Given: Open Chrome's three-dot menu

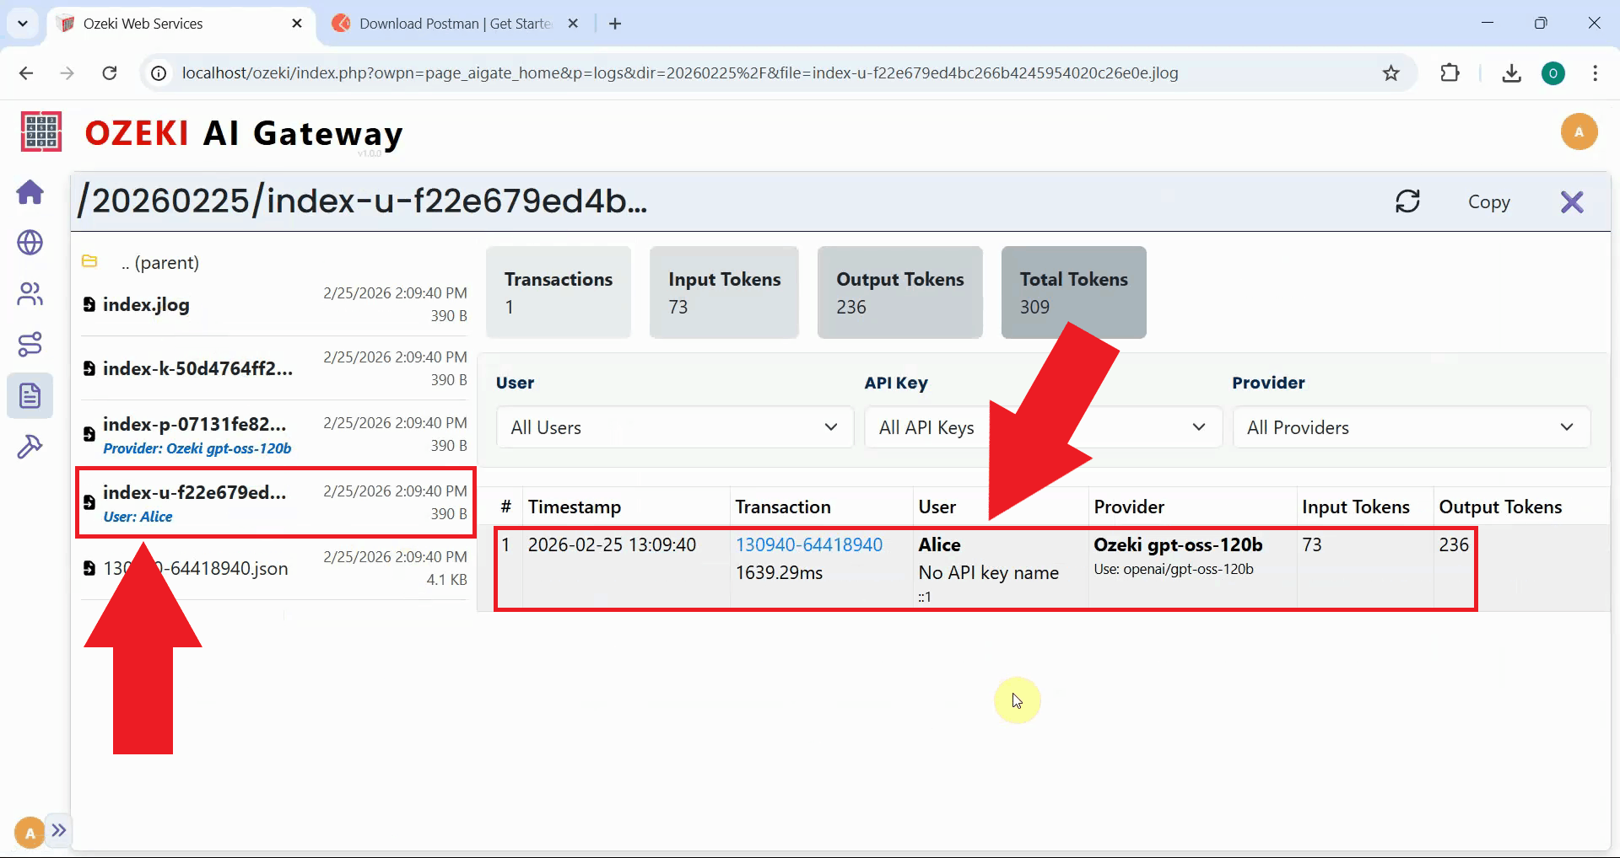Looking at the screenshot, I should (x=1596, y=73).
